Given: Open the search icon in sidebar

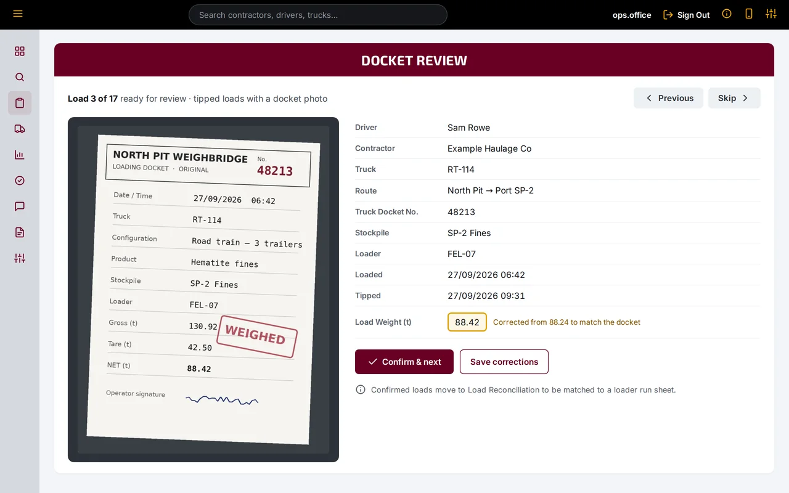Looking at the screenshot, I should 20,77.
